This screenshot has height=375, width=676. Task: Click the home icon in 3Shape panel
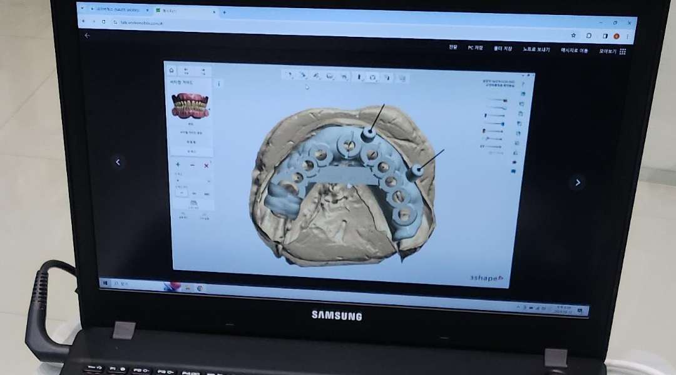point(172,70)
